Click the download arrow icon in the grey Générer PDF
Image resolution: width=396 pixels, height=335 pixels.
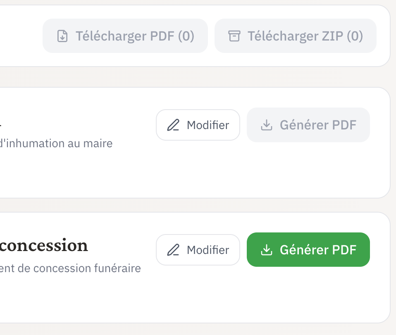267,125
